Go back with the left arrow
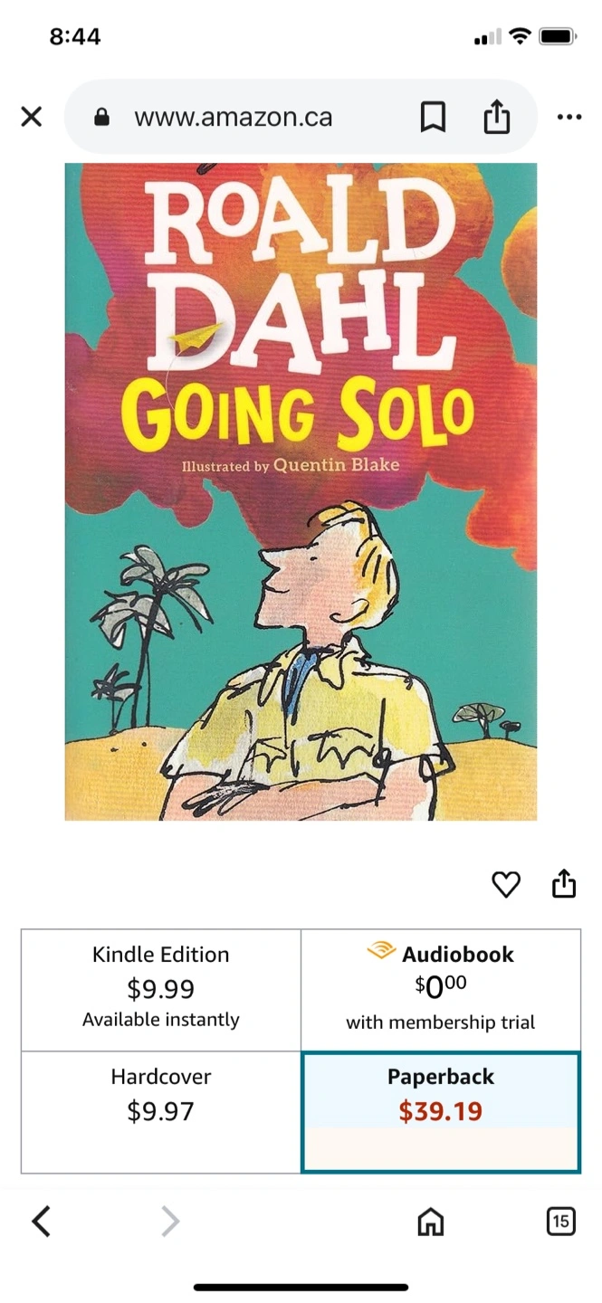Screen dimensions: 602x1303 [41, 1222]
